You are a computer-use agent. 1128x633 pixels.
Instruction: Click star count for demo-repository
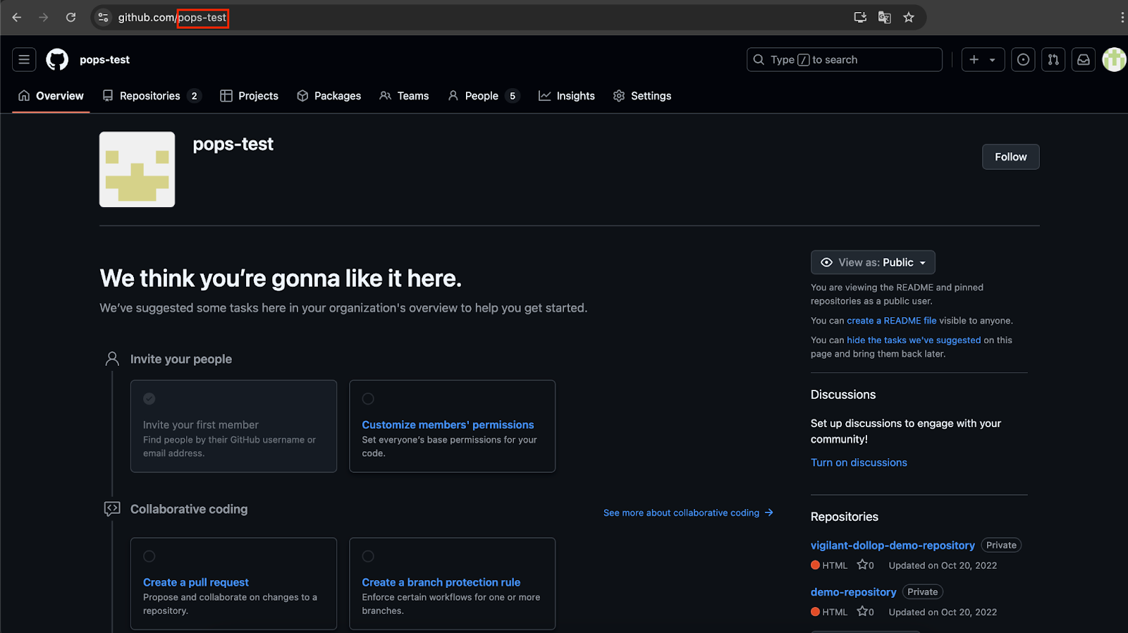(866, 612)
